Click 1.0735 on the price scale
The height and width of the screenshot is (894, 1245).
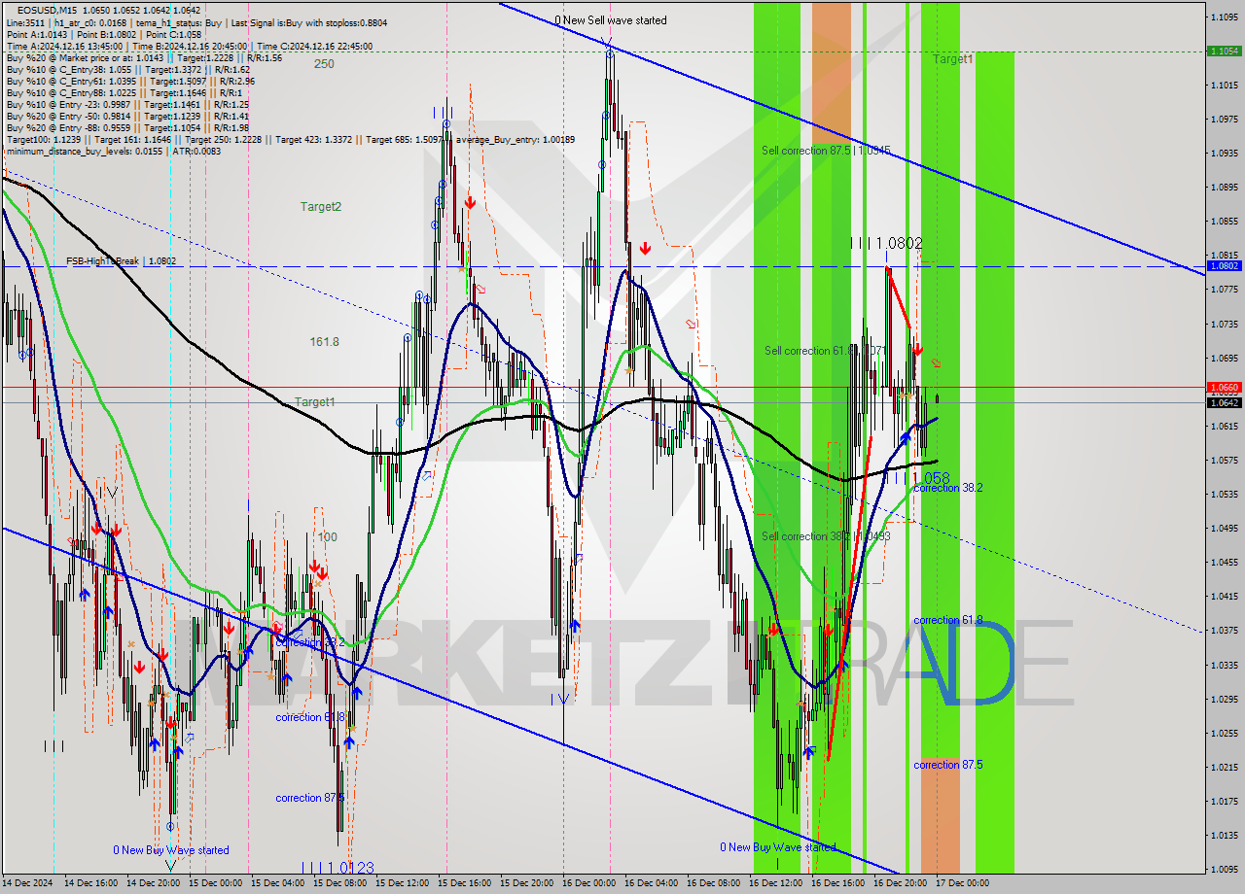tap(1223, 324)
